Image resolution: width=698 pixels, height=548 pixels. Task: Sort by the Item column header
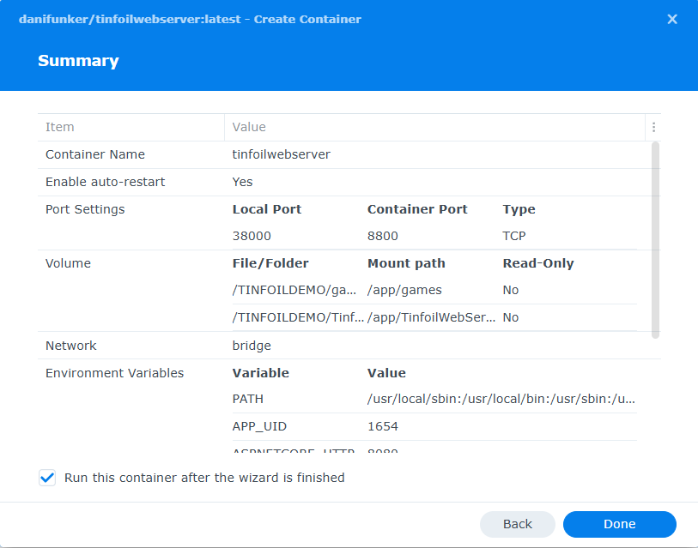(60, 127)
